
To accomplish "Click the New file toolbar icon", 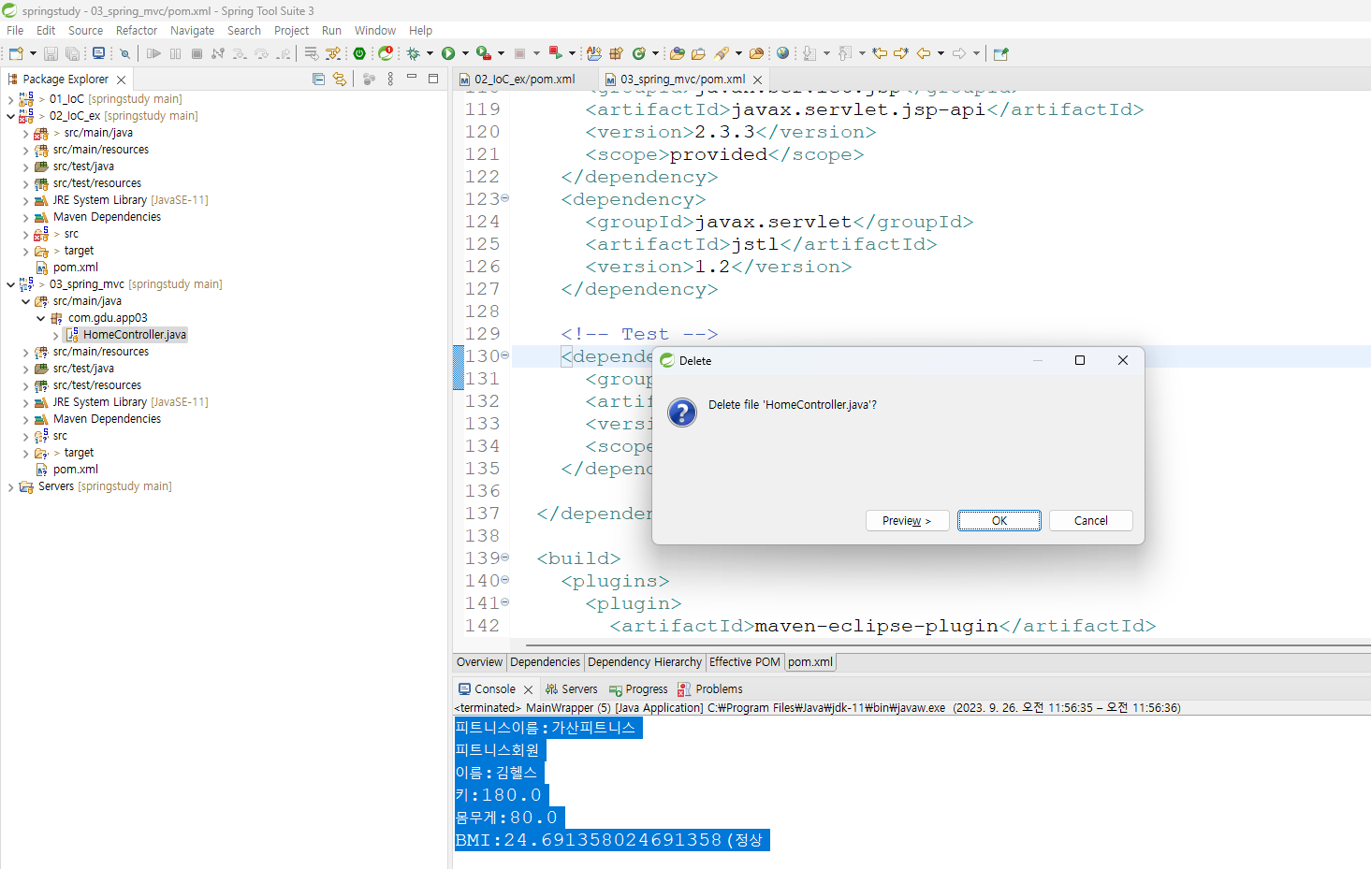I will (x=16, y=53).
